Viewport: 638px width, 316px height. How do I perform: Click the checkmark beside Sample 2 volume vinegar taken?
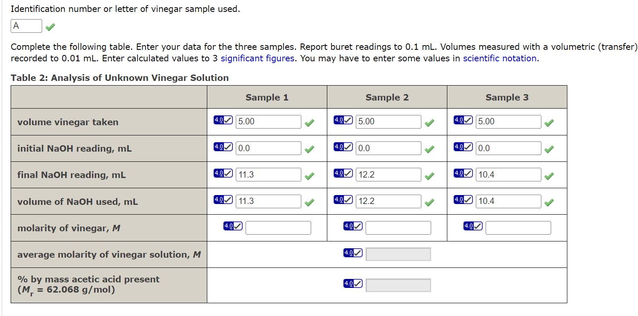point(429,123)
